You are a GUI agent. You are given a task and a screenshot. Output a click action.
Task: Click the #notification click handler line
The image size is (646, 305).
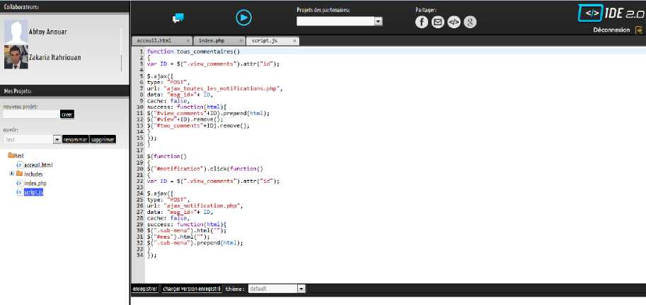(x=204, y=169)
